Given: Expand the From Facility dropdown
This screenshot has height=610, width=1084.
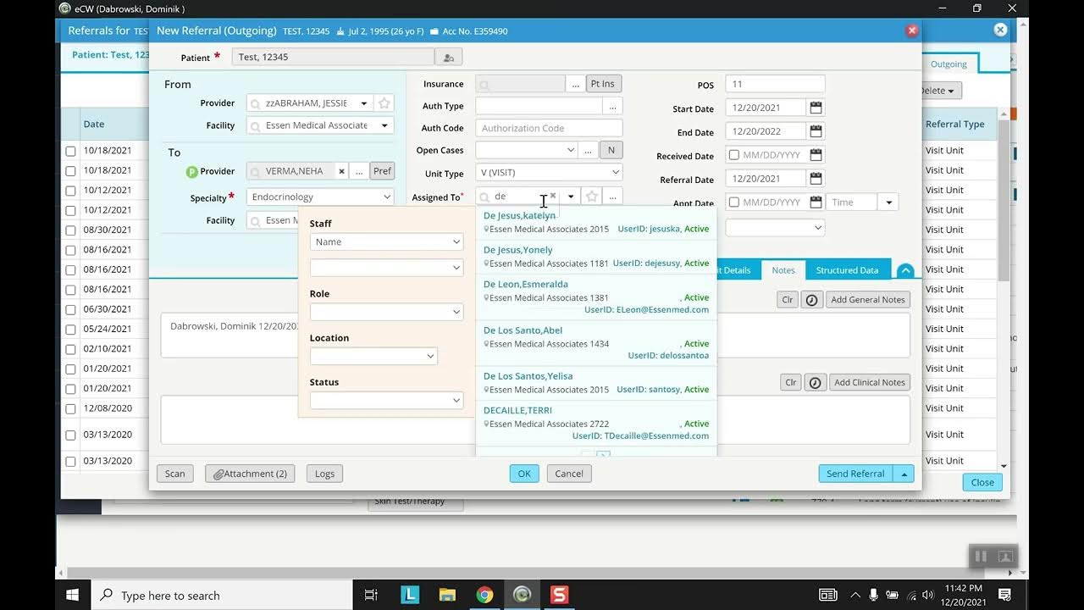Looking at the screenshot, I should [x=384, y=125].
